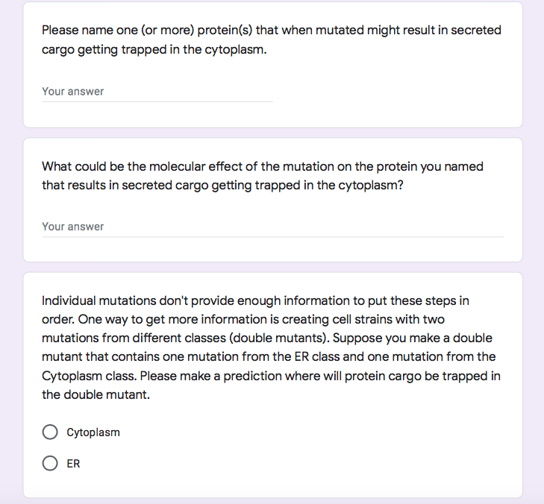This screenshot has height=504, width=544.
Task: Click the phrase "protein(s)" in first question
Action: coord(225,30)
